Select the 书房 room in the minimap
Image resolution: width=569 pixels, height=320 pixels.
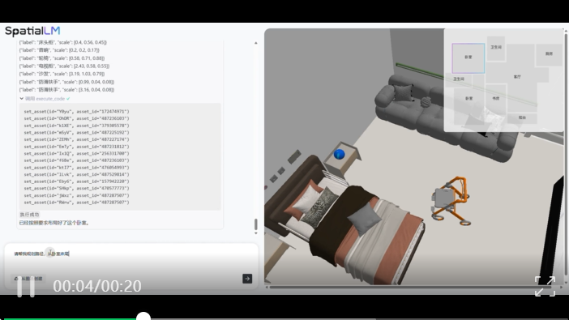coord(496,98)
